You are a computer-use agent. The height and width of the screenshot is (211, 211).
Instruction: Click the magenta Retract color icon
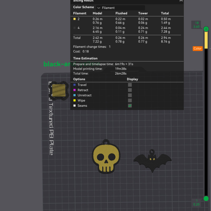click(x=75, y=90)
